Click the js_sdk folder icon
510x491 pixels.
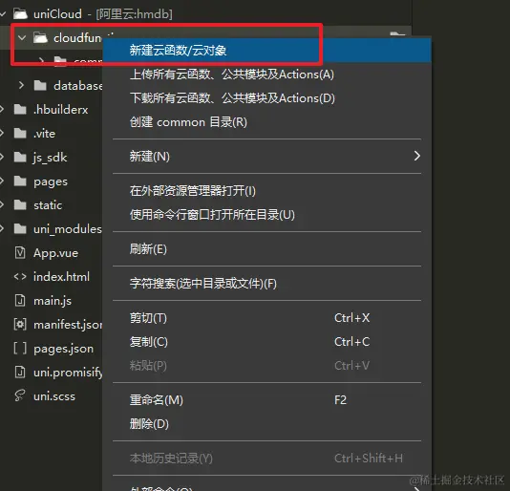tap(20, 158)
